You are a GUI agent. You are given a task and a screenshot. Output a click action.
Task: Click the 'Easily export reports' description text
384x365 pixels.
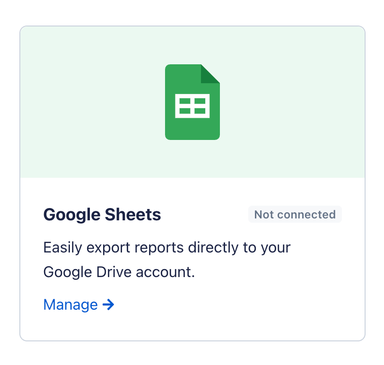pos(167,260)
